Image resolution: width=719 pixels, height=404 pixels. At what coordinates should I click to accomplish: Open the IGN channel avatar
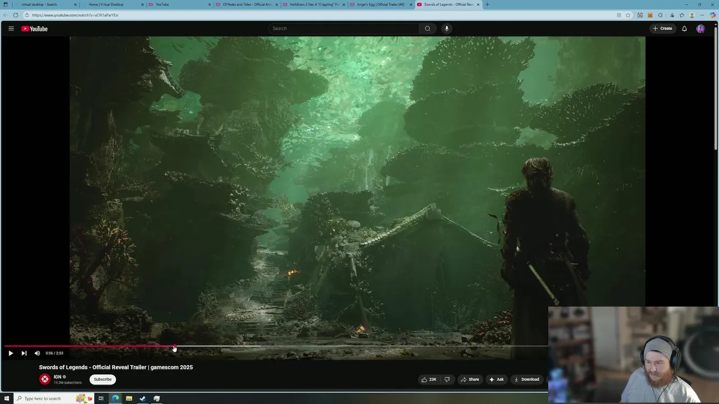pyautogui.click(x=45, y=379)
